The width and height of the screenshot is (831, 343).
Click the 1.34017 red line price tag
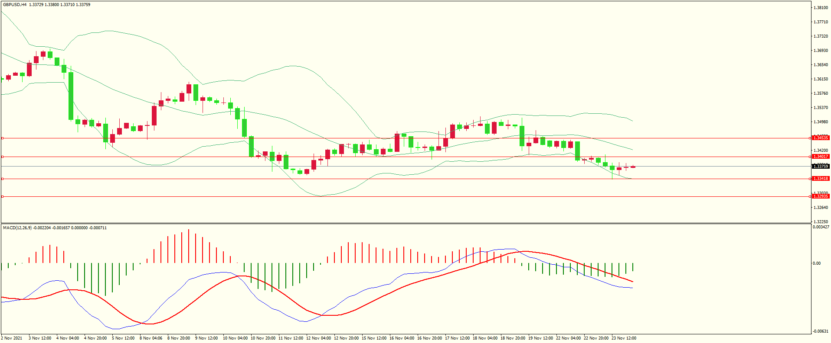click(x=821, y=157)
